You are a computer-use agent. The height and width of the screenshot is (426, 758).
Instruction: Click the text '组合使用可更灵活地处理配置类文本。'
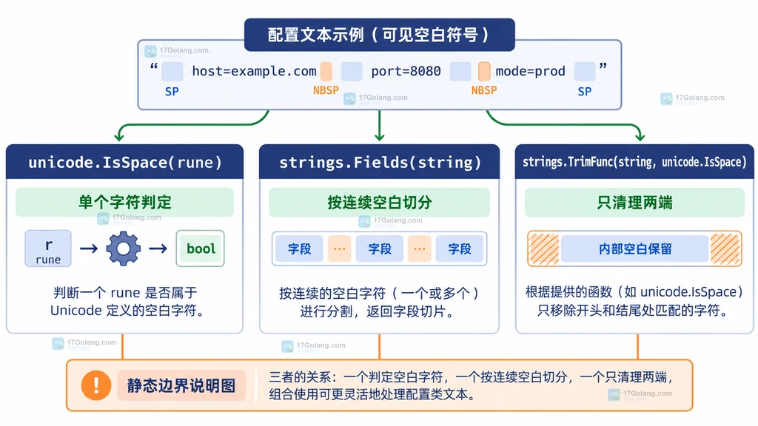coord(372,394)
